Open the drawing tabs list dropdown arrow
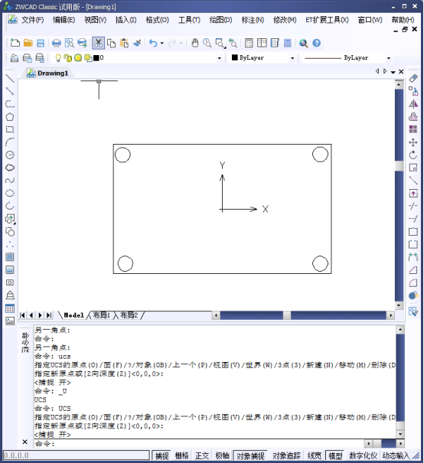 click(x=393, y=72)
